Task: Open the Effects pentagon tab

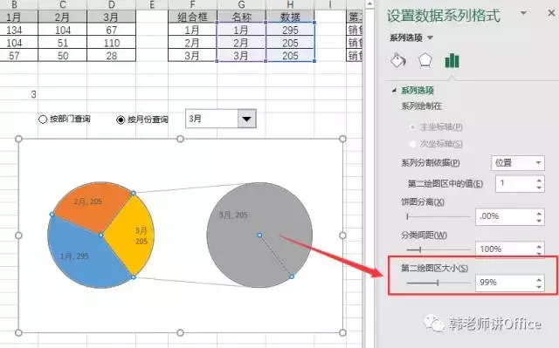Action: 425,60
